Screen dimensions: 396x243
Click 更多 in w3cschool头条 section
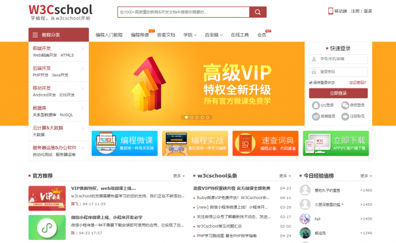pos(285,176)
